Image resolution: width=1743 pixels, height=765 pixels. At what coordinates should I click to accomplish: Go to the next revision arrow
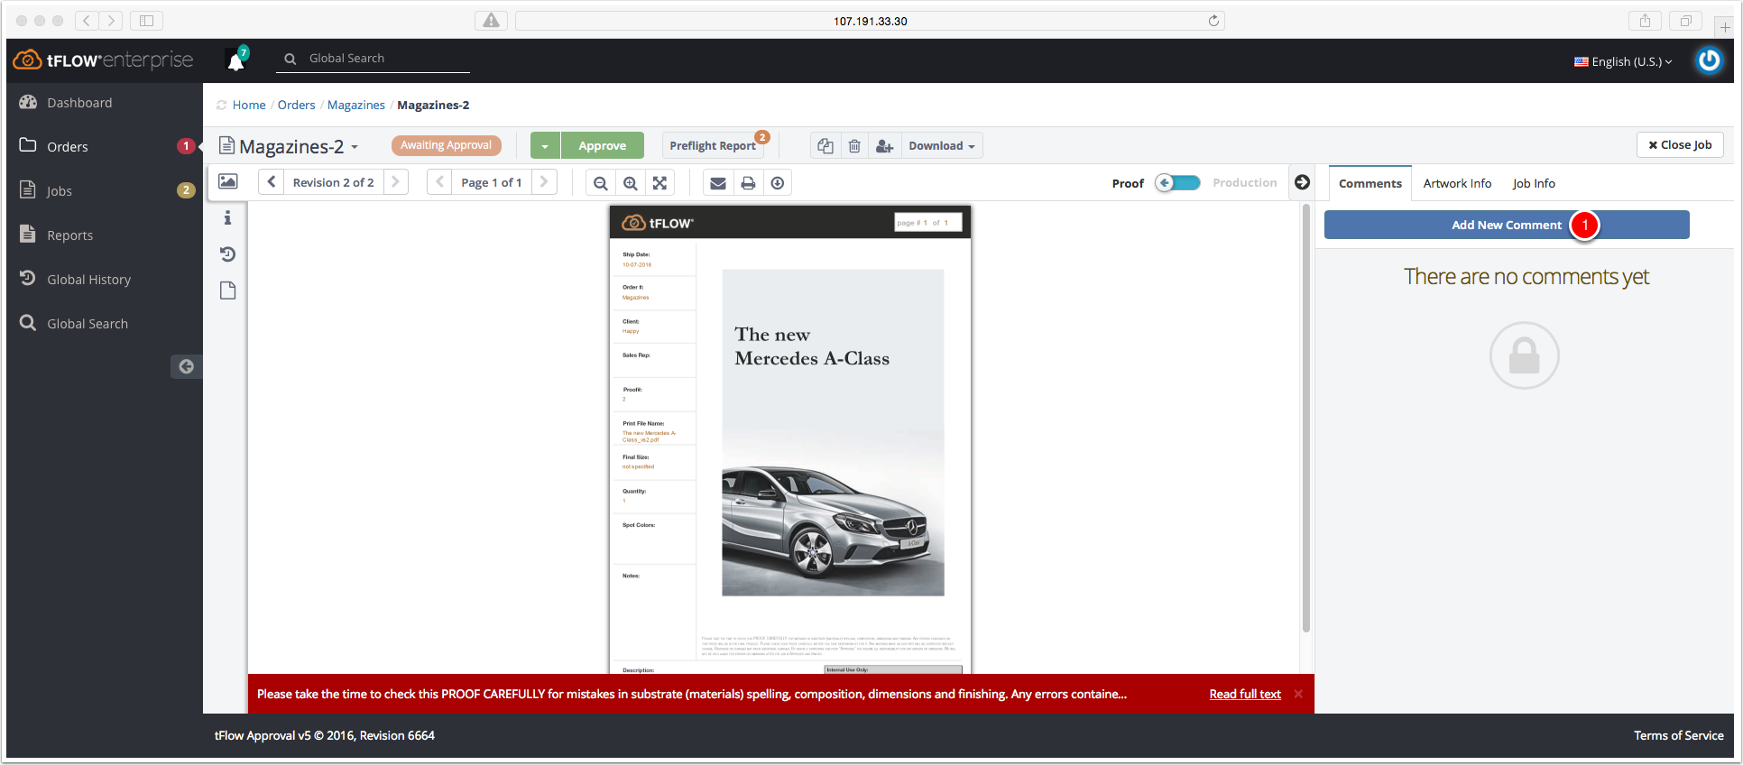tap(395, 182)
